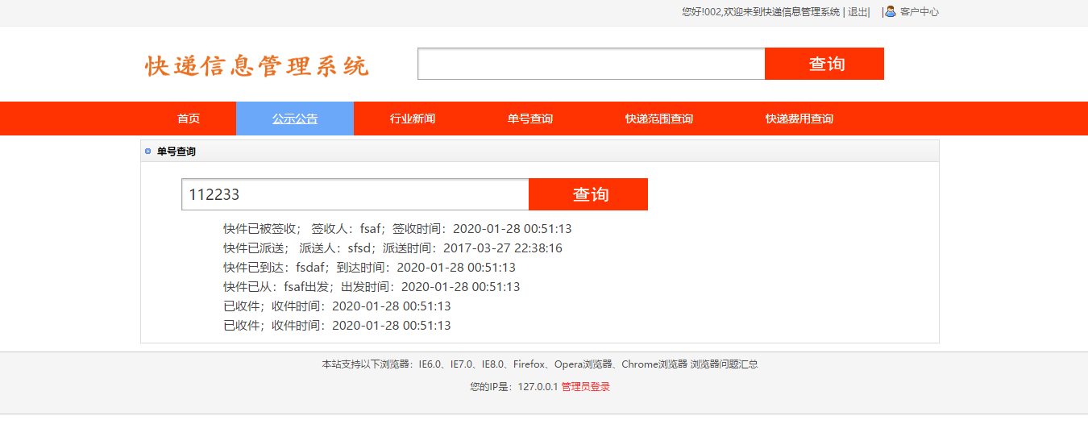Open the 行业新闻 navigation item

click(x=413, y=119)
